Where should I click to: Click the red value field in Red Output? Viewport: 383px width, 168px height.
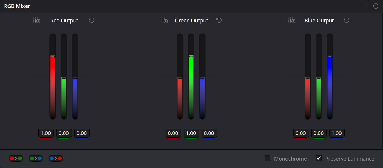click(46, 133)
